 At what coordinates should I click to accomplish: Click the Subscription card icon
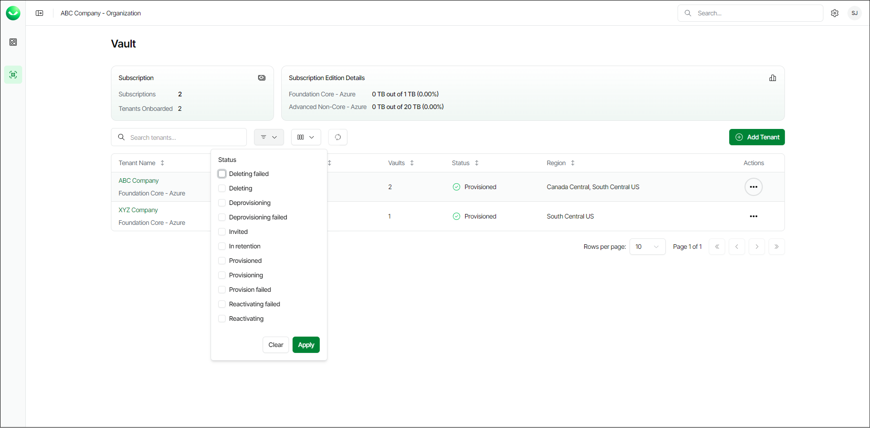(x=262, y=78)
